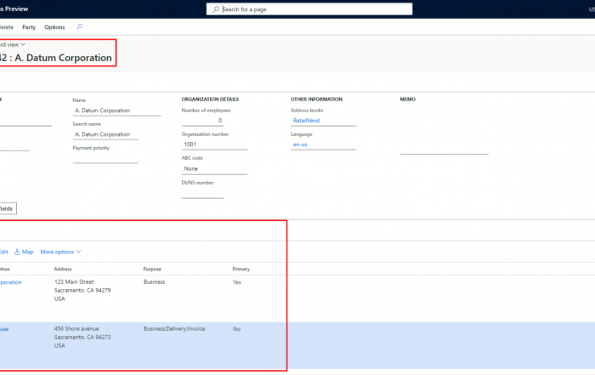This screenshot has width=595, height=375.
Task: Sort by the Address column header
Action: (x=63, y=269)
